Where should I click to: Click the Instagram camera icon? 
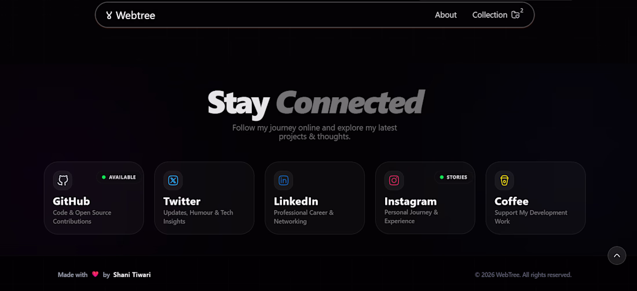(394, 181)
